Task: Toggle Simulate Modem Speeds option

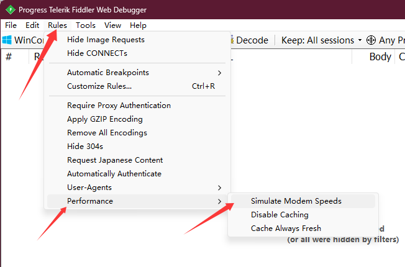Action: click(x=303, y=201)
